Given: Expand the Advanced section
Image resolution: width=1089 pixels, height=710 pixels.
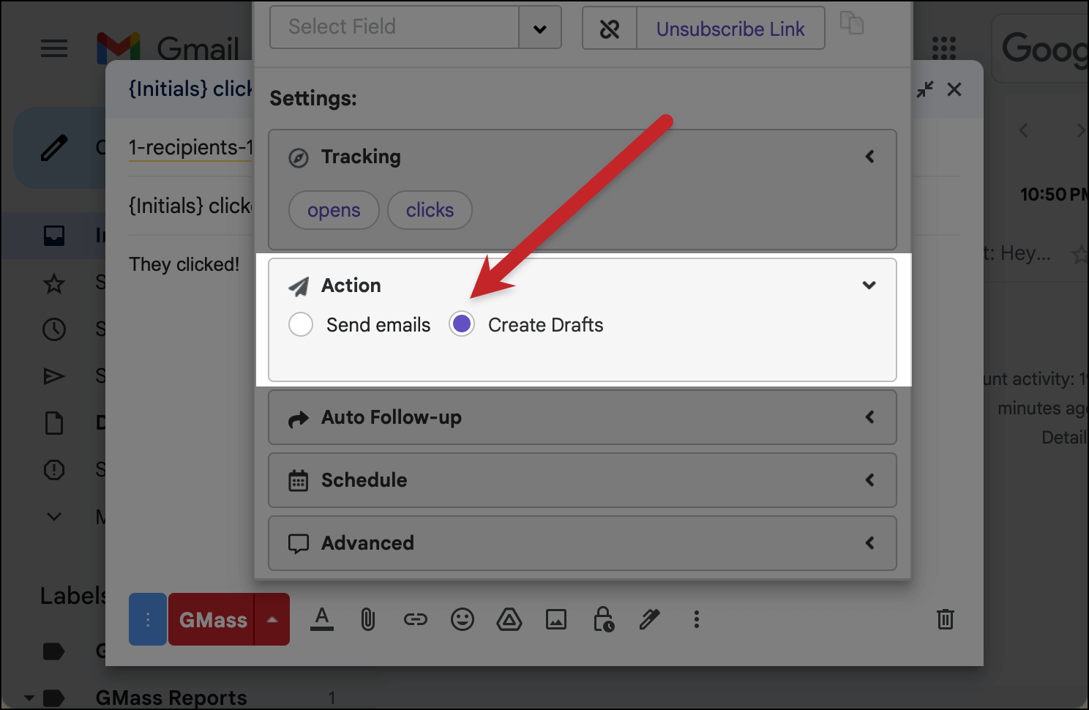Looking at the screenshot, I should (583, 543).
